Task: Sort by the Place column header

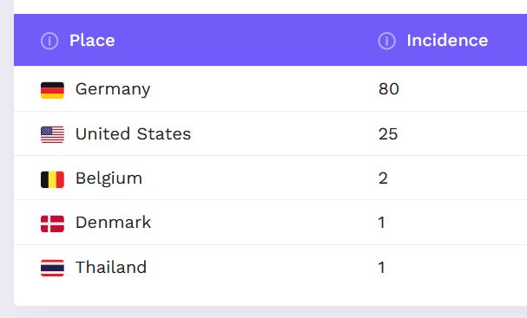Action: tap(92, 41)
